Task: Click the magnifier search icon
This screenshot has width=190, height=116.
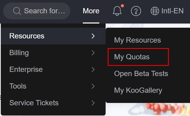Action: click(x=17, y=11)
